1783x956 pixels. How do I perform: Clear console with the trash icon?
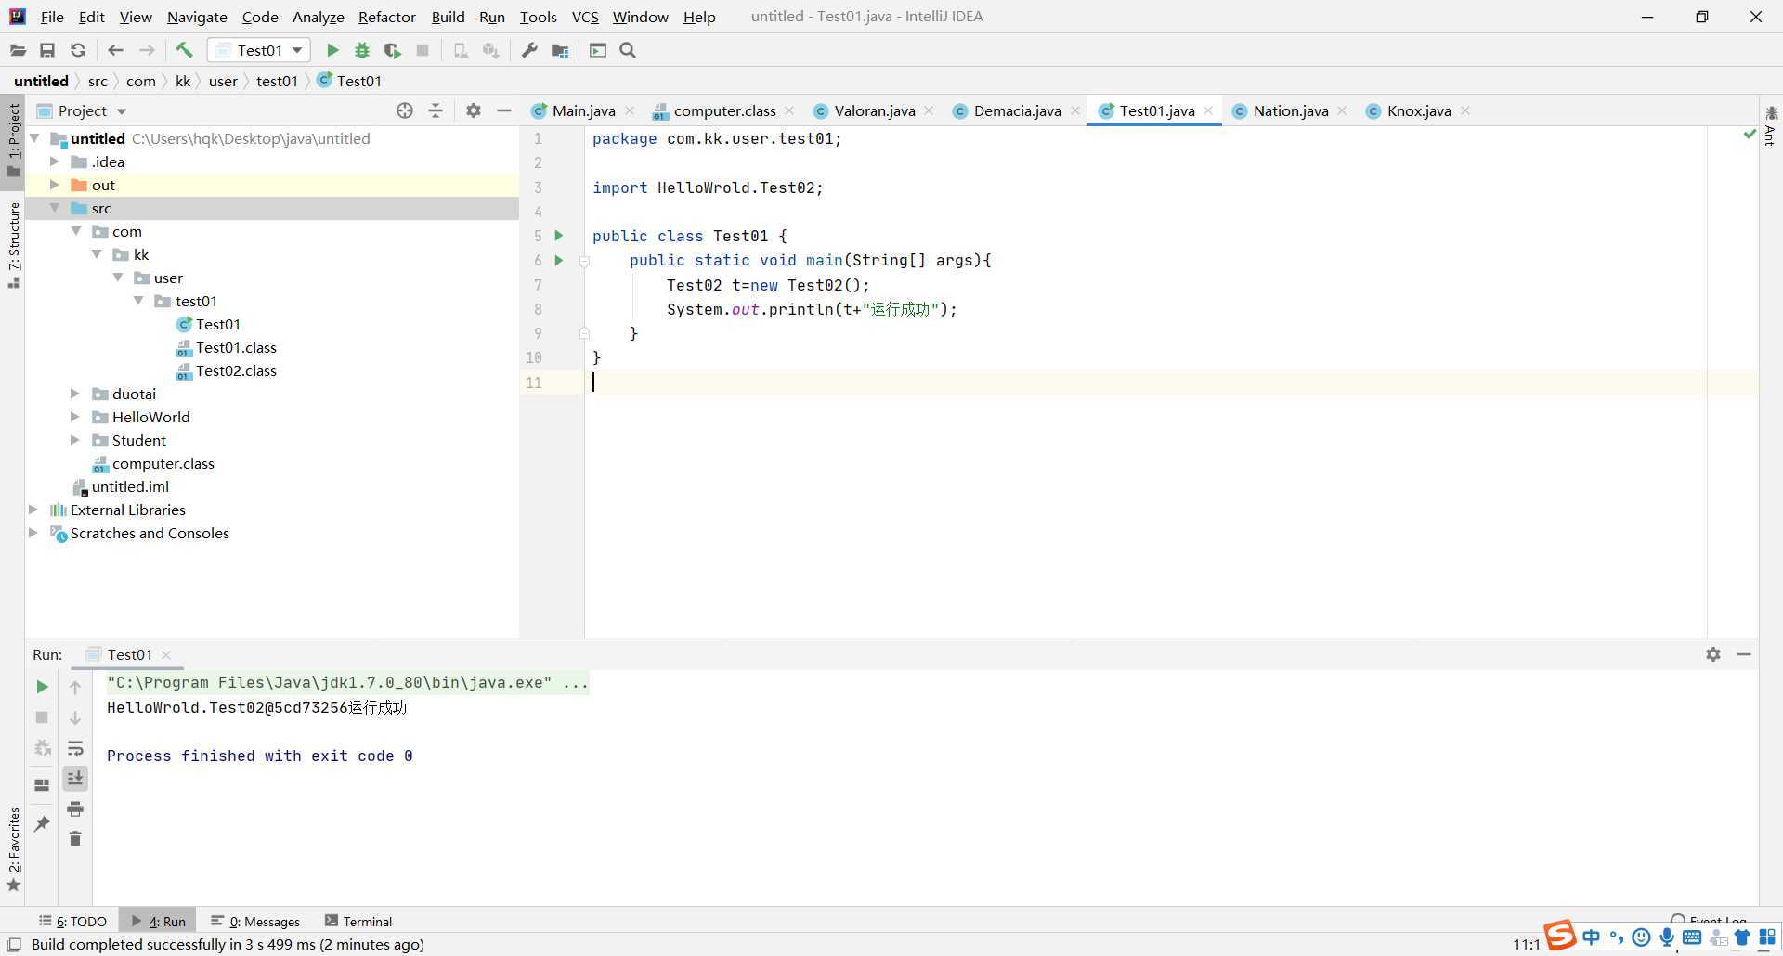pyautogui.click(x=75, y=839)
